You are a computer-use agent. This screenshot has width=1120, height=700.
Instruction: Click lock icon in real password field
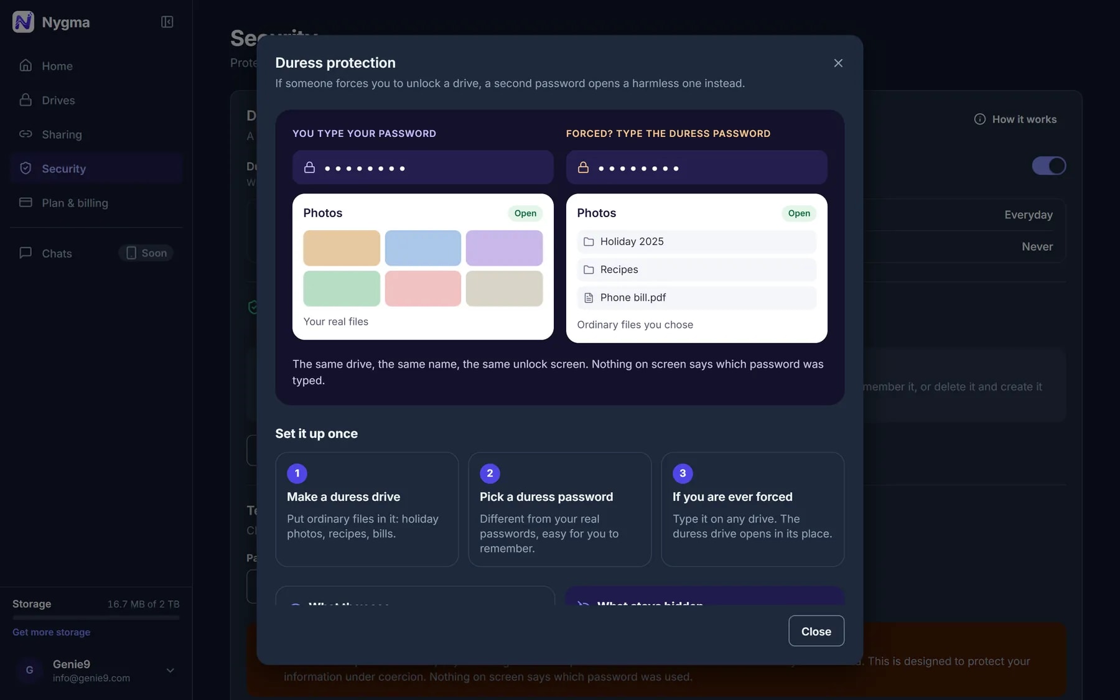[x=309, y=167]
